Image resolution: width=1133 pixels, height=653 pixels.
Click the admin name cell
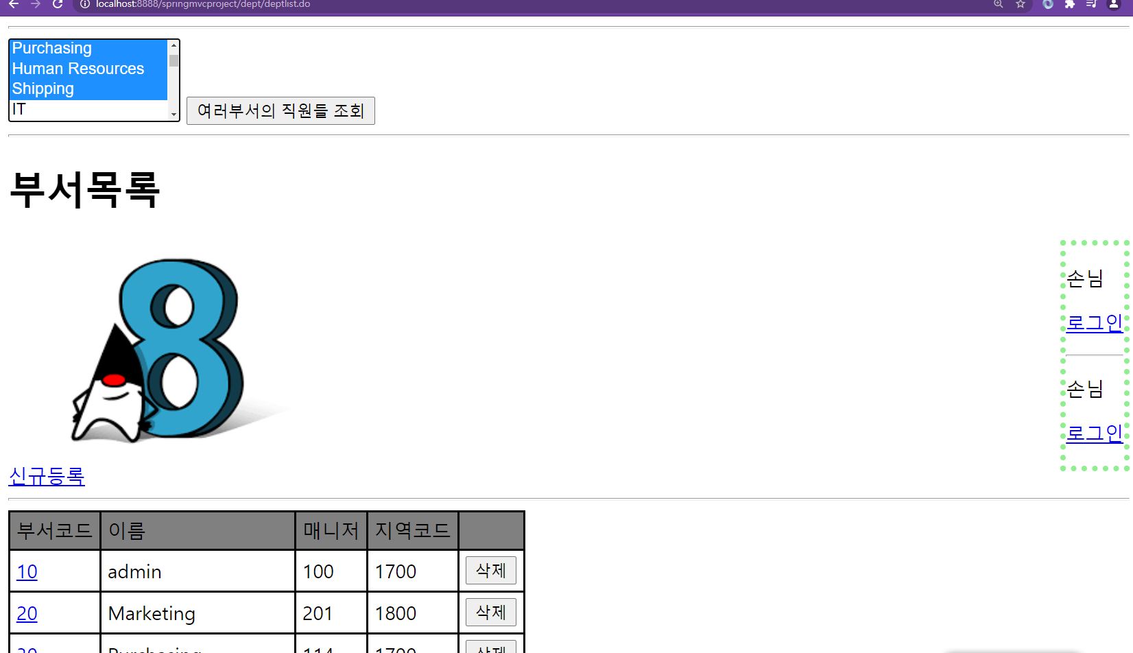pyautogui.click(x=198, y=571)
